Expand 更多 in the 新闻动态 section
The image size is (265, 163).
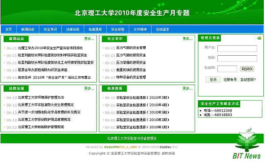(x=89, y=39)
